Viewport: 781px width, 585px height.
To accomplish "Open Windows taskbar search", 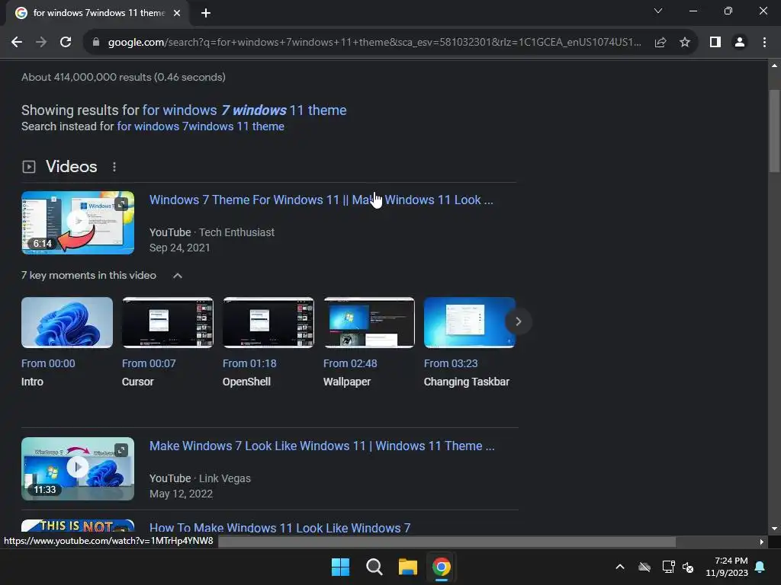I will [x=374, y=567].
